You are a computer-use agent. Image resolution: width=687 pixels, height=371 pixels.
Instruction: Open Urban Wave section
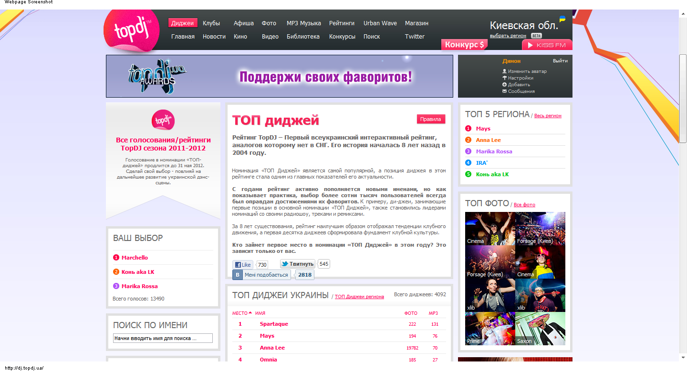(380, 23)
